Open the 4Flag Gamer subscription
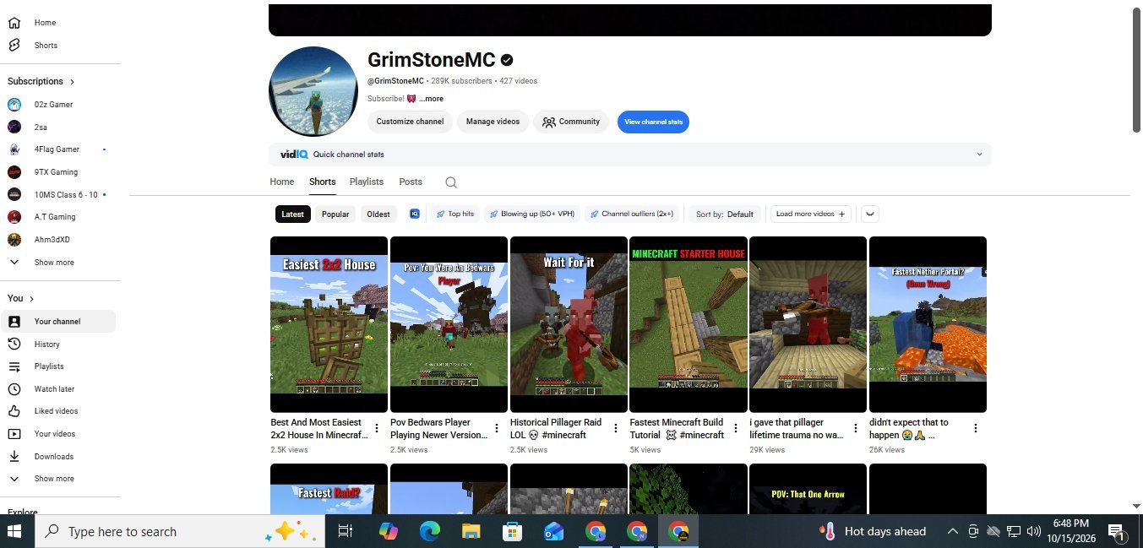The height and width of the screenshot is (548, 1143). coord(57,149)
